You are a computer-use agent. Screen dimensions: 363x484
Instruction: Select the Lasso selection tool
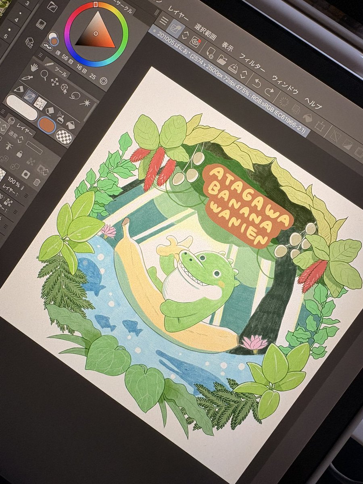(x=75, y=95)
